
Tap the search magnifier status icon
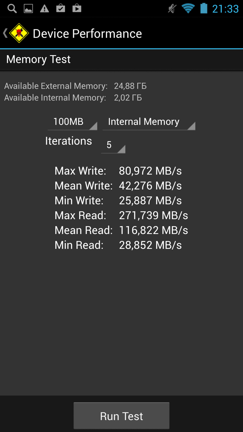pyautogui.click(x=12, y=8)
